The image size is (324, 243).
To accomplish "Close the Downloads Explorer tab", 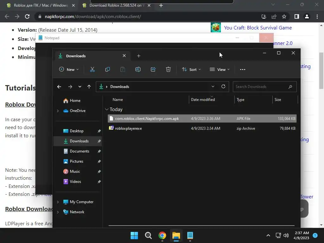I will 124,56.
